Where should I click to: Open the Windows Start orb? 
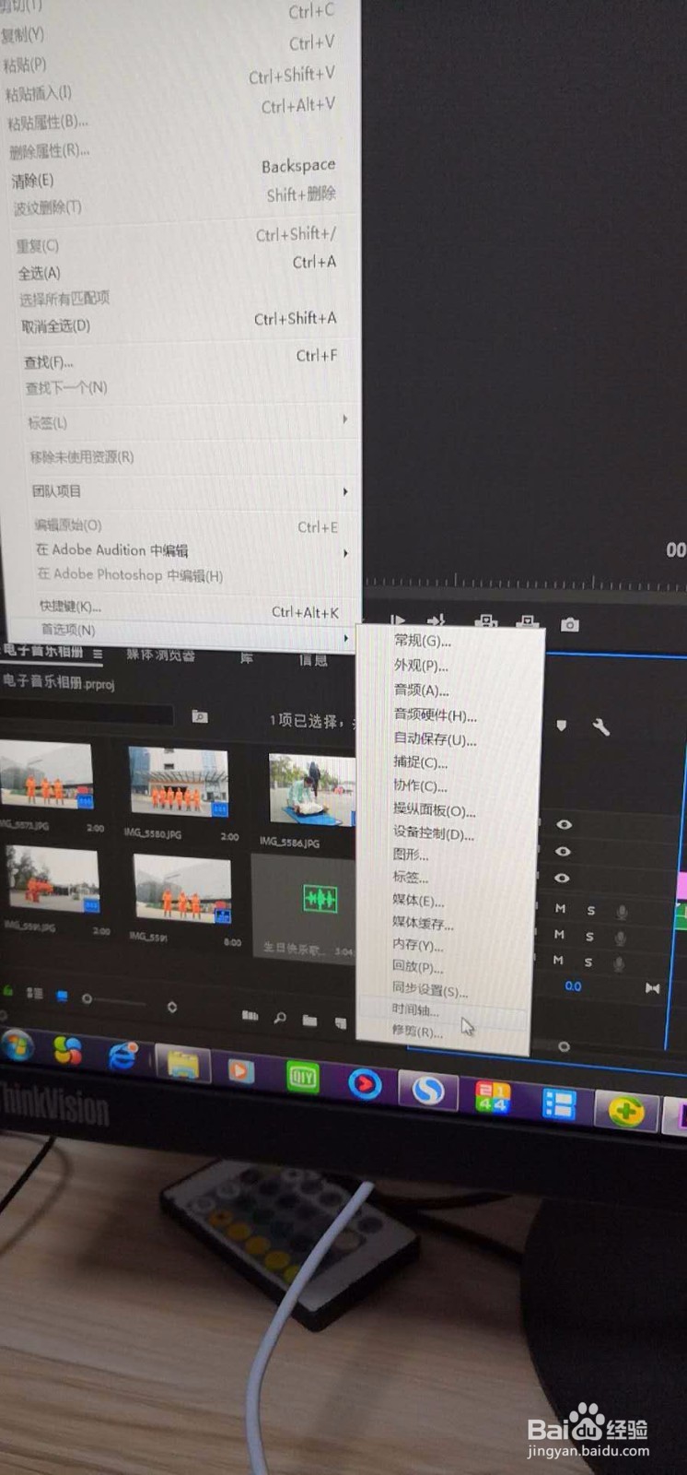17,1046
